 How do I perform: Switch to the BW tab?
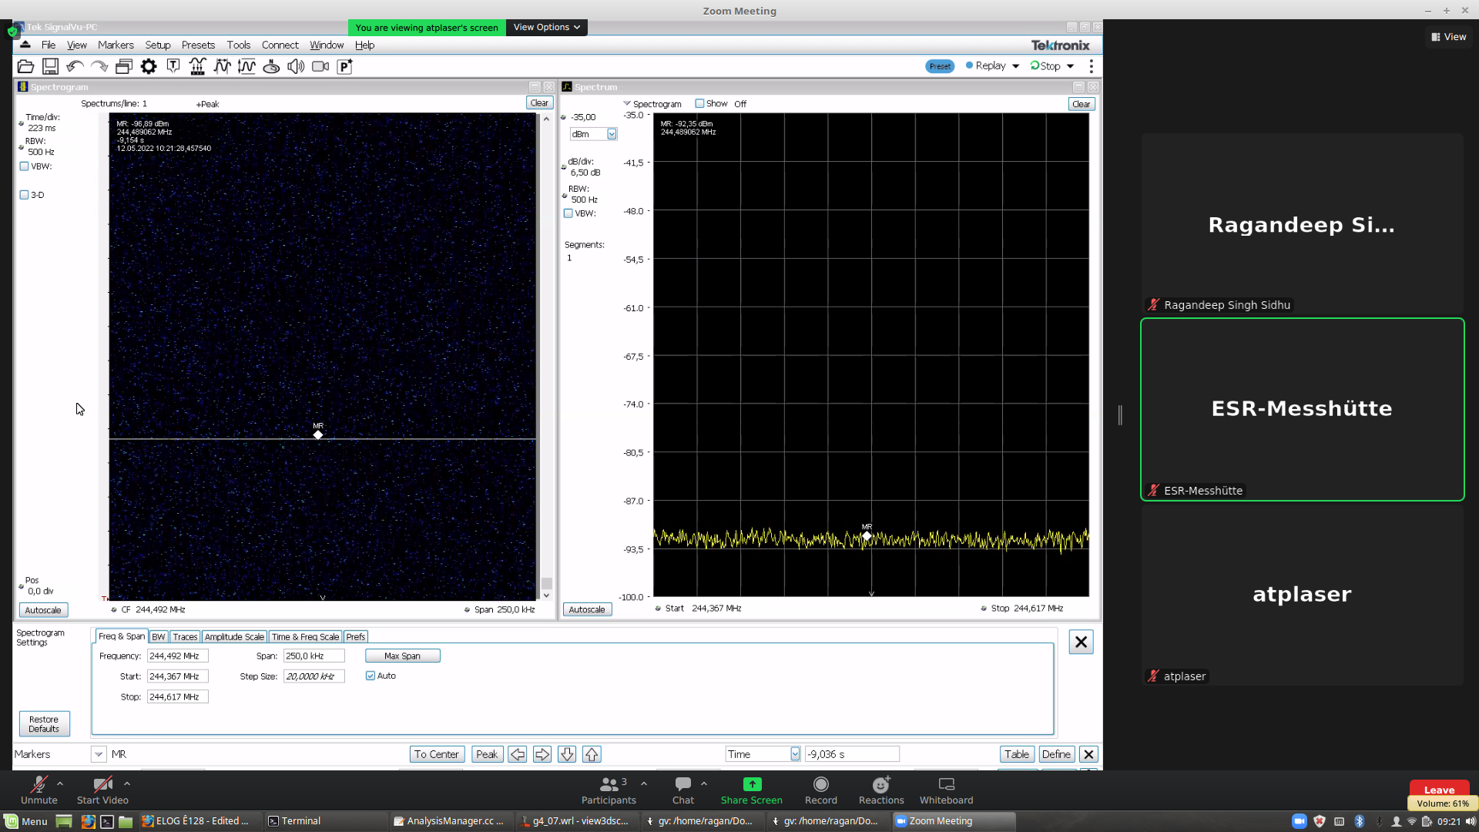(159, 636)
